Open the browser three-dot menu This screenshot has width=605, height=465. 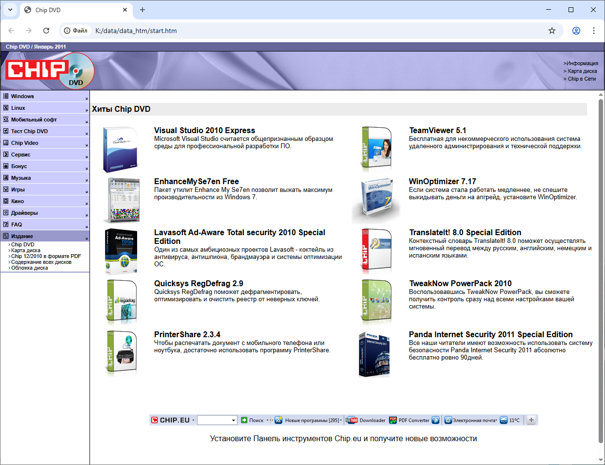pos(594,31)
